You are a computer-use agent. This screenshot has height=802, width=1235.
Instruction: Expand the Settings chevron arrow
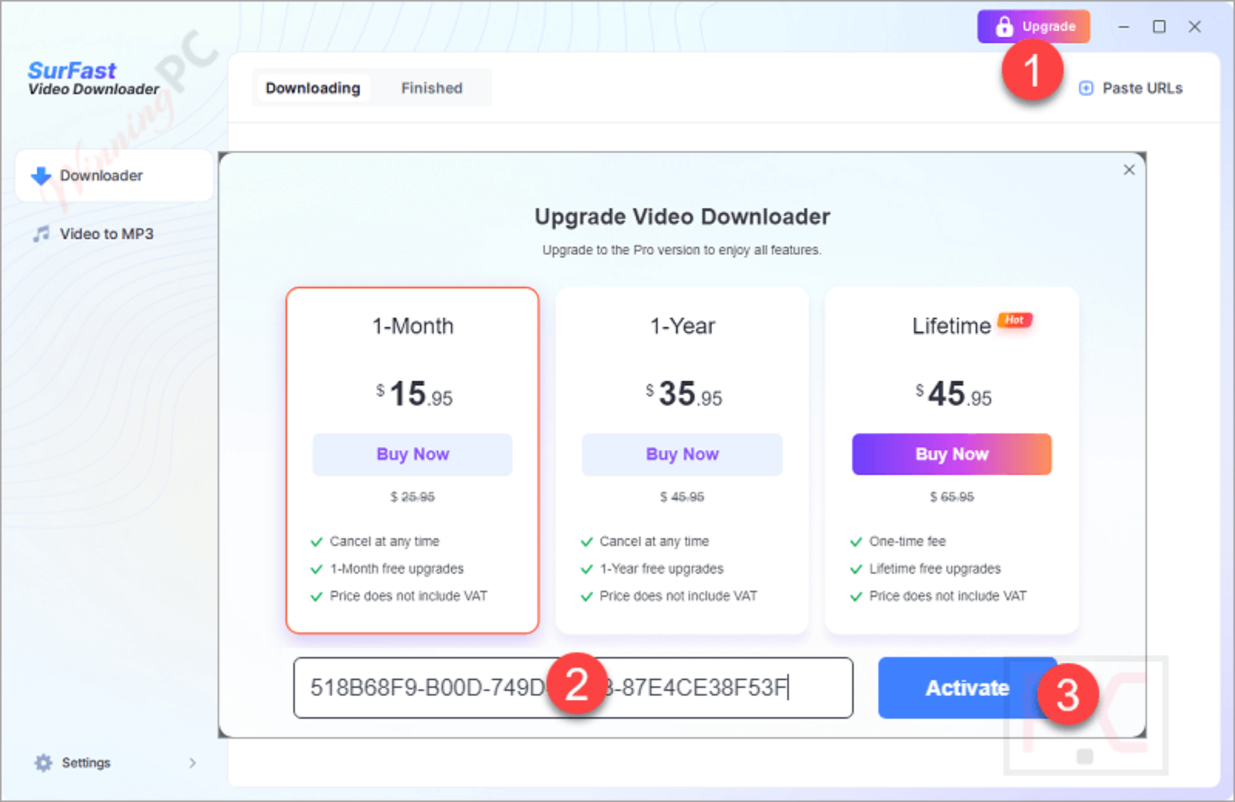click(x=192, y=763)
